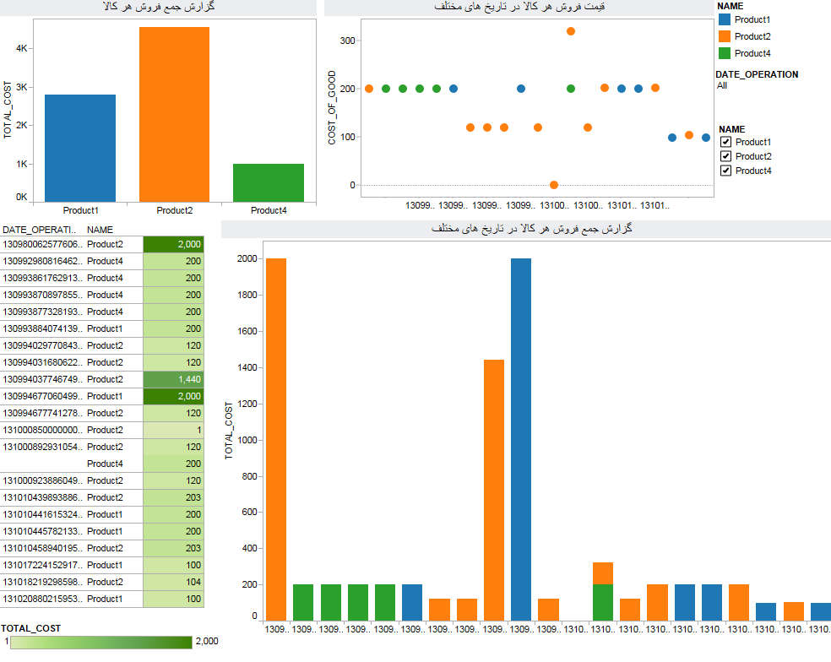The height and width of the screenshot is (662, 831).
Task: Select the green segment of the stacked bar
Action: point(603,603)
